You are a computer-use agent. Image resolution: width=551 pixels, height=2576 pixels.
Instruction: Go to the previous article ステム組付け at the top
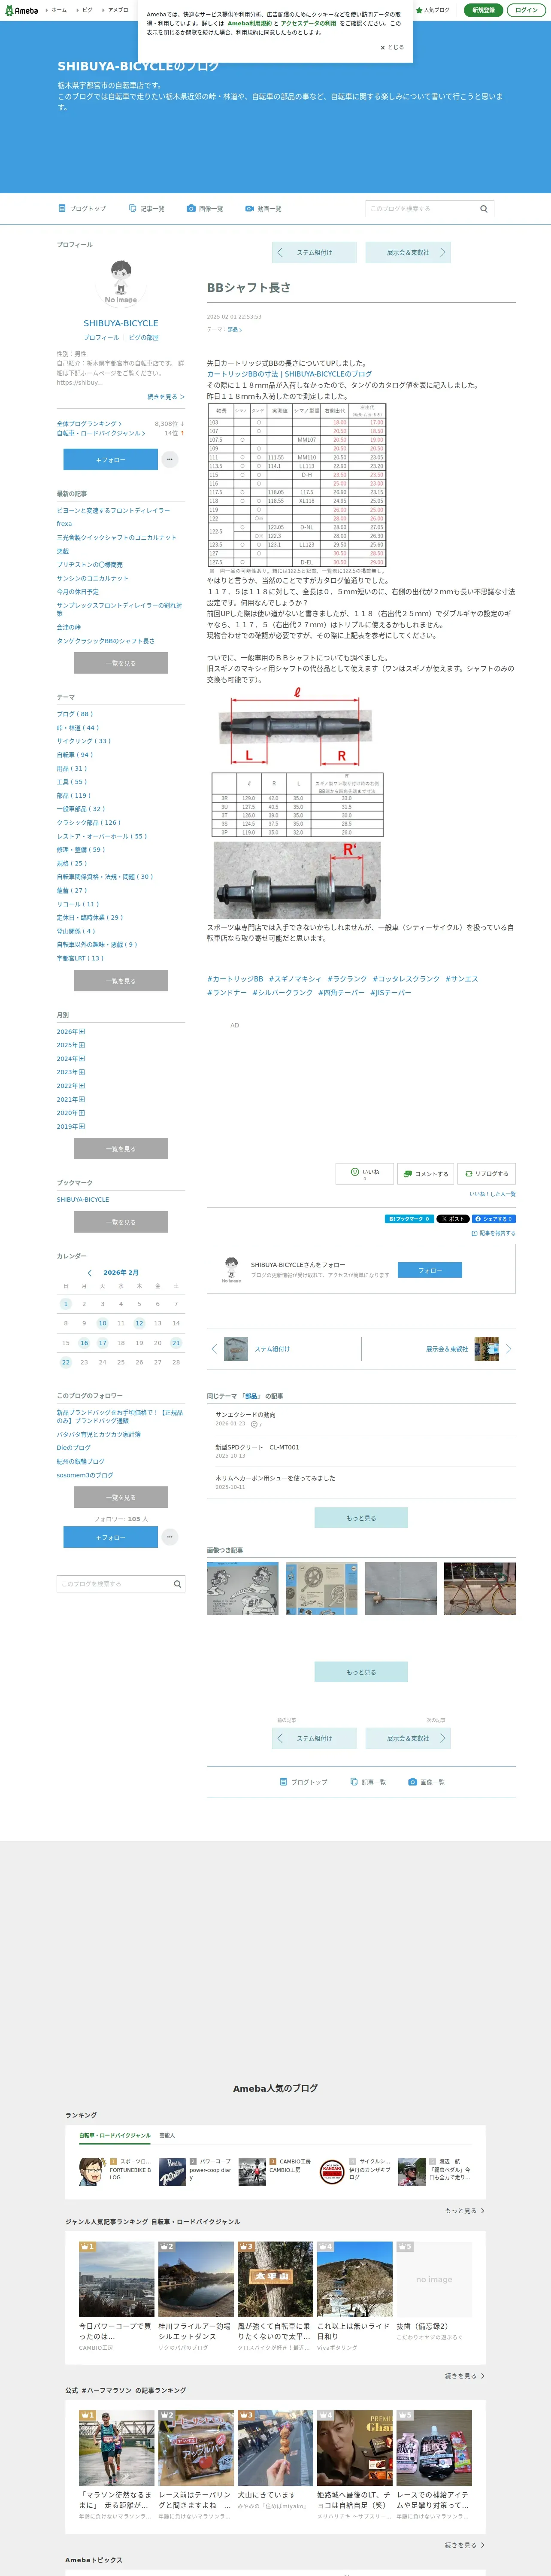tap(314, 252)
